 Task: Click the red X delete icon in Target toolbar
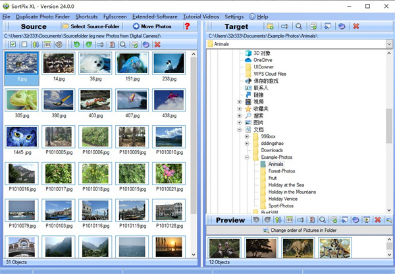[x=356, y=26]
